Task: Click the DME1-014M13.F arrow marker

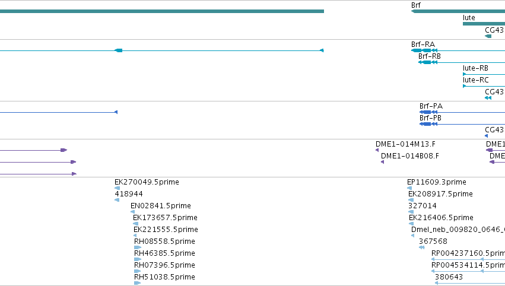Action: (377, 150)
